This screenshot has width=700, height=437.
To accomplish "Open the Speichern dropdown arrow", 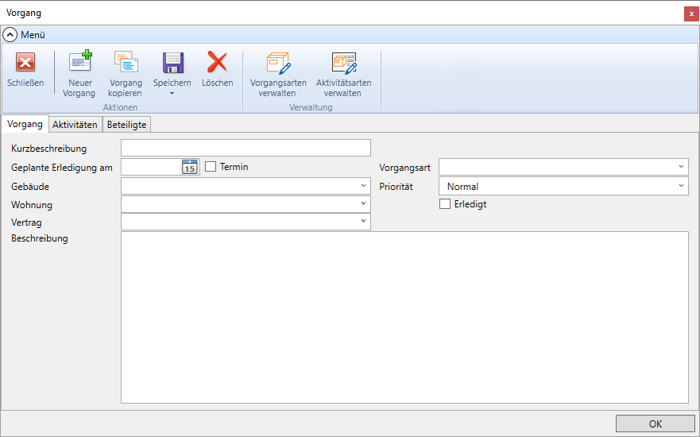I will coord(172,94).
